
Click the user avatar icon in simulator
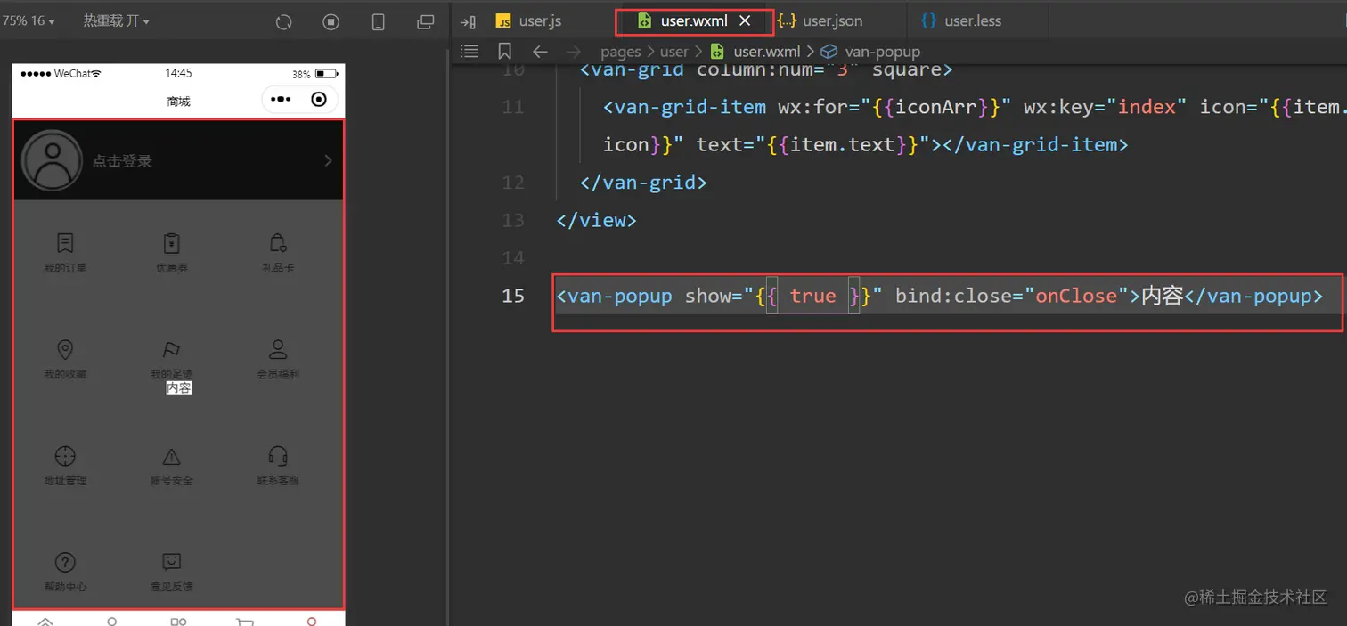coord(52,160)
